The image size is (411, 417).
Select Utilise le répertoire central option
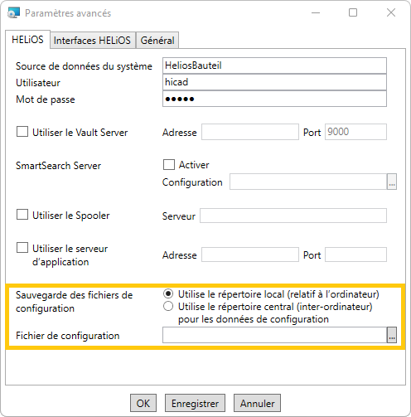(168, 306)
